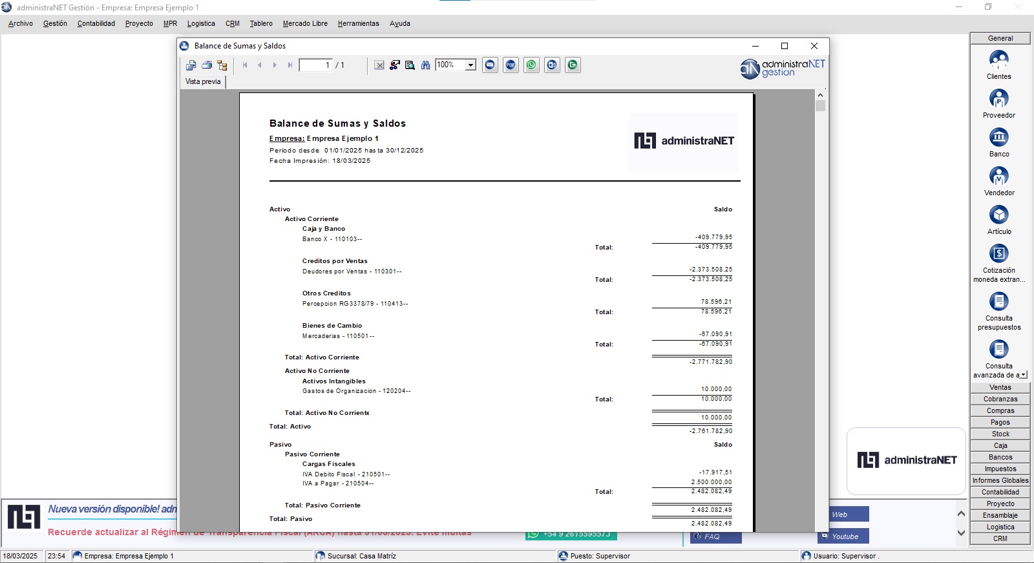Open the Tablero menu
The height and width of the screenshot is (563, 1034).
(261, 23)
